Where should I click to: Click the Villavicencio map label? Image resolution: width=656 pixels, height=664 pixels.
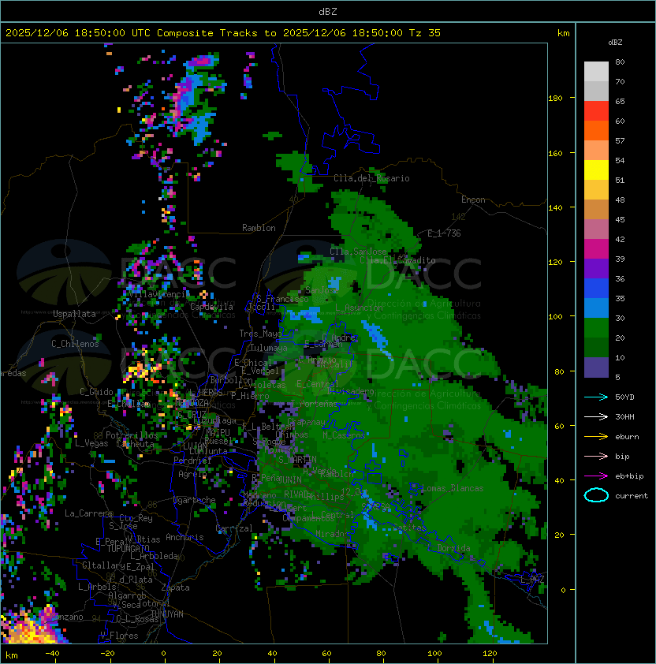[159, 294]
